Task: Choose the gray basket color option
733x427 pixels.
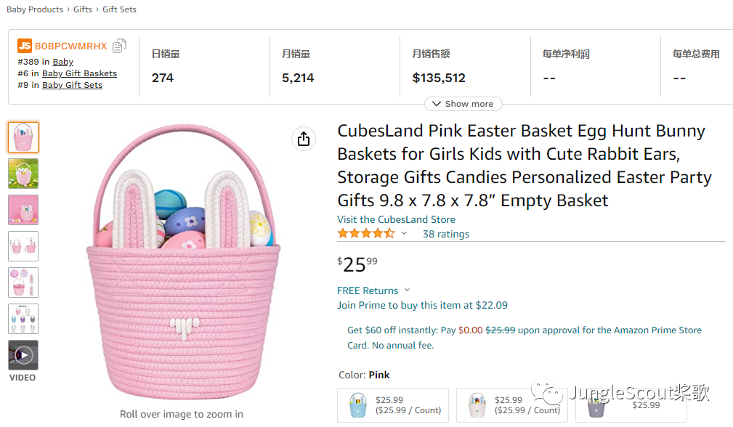Action: point(631,405)
